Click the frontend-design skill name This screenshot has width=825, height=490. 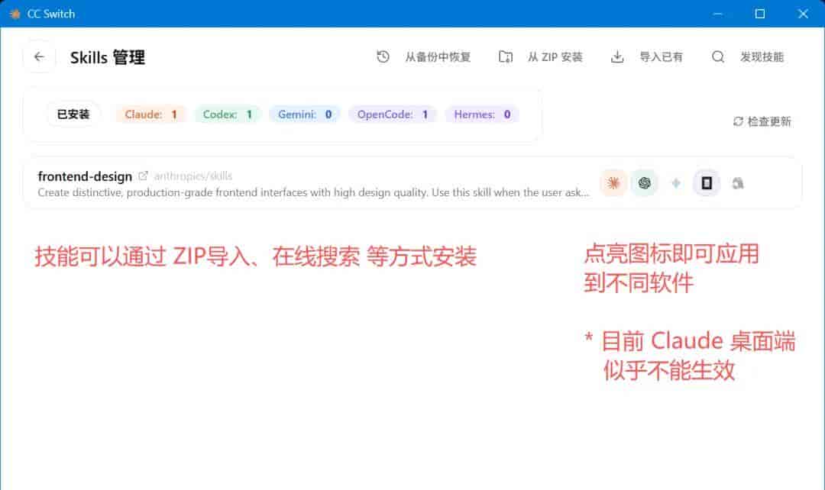pyautogui.click(x=85, y=176)
